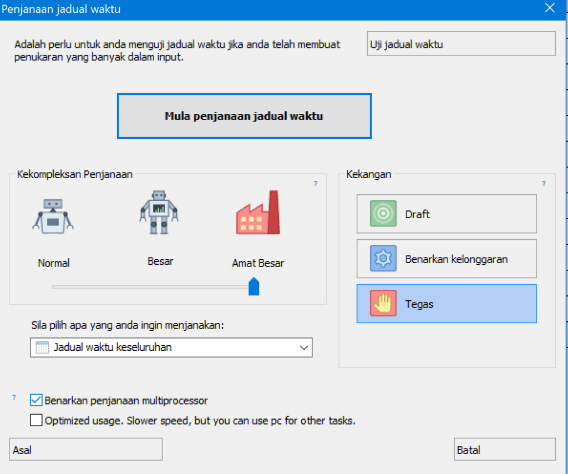This screenshot has height=474, width=568.
Task: Click the blue gear Benarkan kelonggaran icon
Action: [383, 259]
